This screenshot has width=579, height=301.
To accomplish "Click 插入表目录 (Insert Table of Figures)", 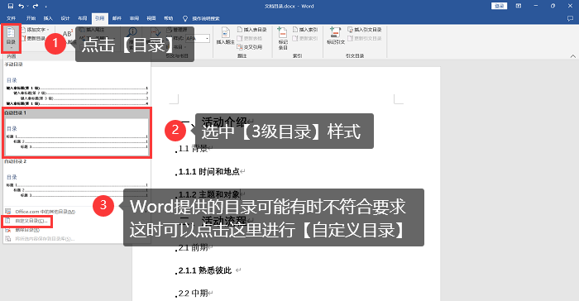I will pyautogui.click(x=251, y=30).
